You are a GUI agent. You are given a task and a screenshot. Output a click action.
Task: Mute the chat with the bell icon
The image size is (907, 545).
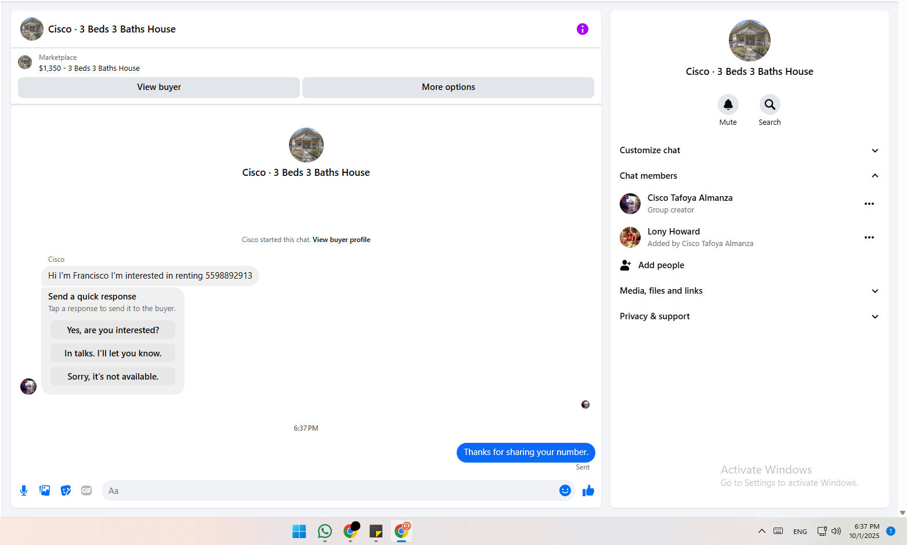(728, 104)
